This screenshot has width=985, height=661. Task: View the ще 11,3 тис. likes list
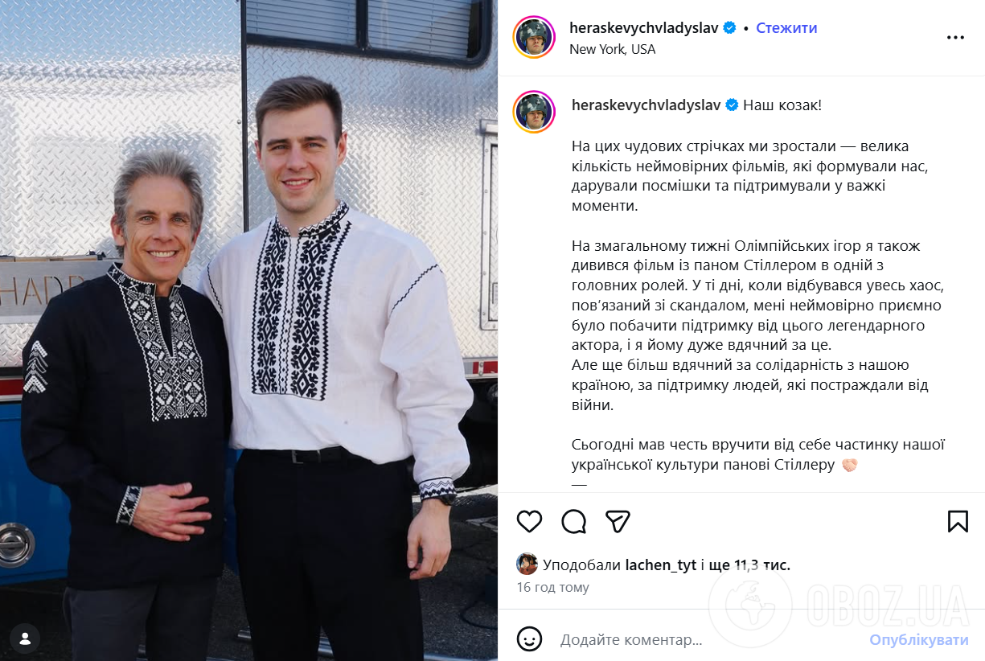751,565
